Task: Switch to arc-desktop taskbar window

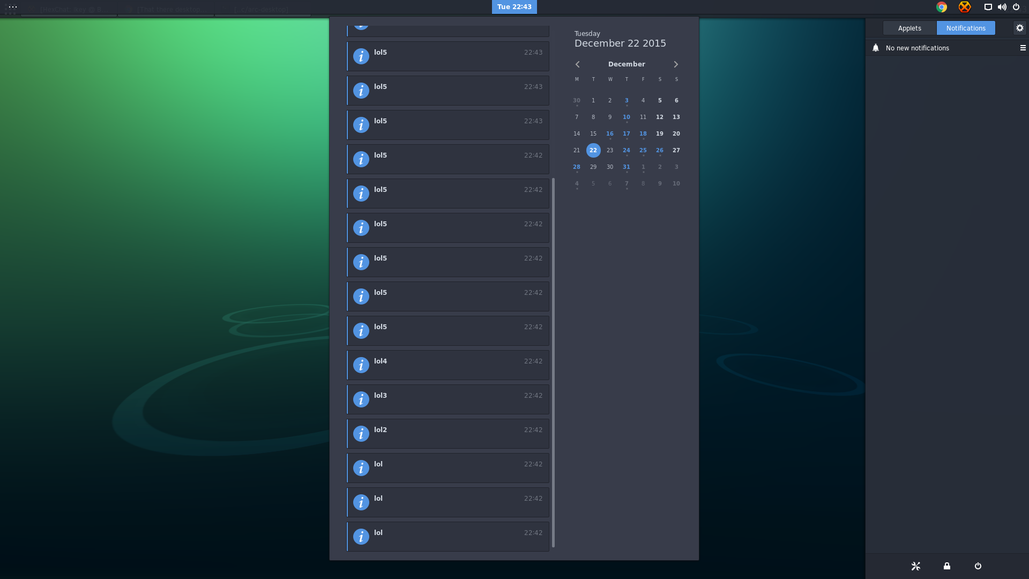Action: pos(263,9)
